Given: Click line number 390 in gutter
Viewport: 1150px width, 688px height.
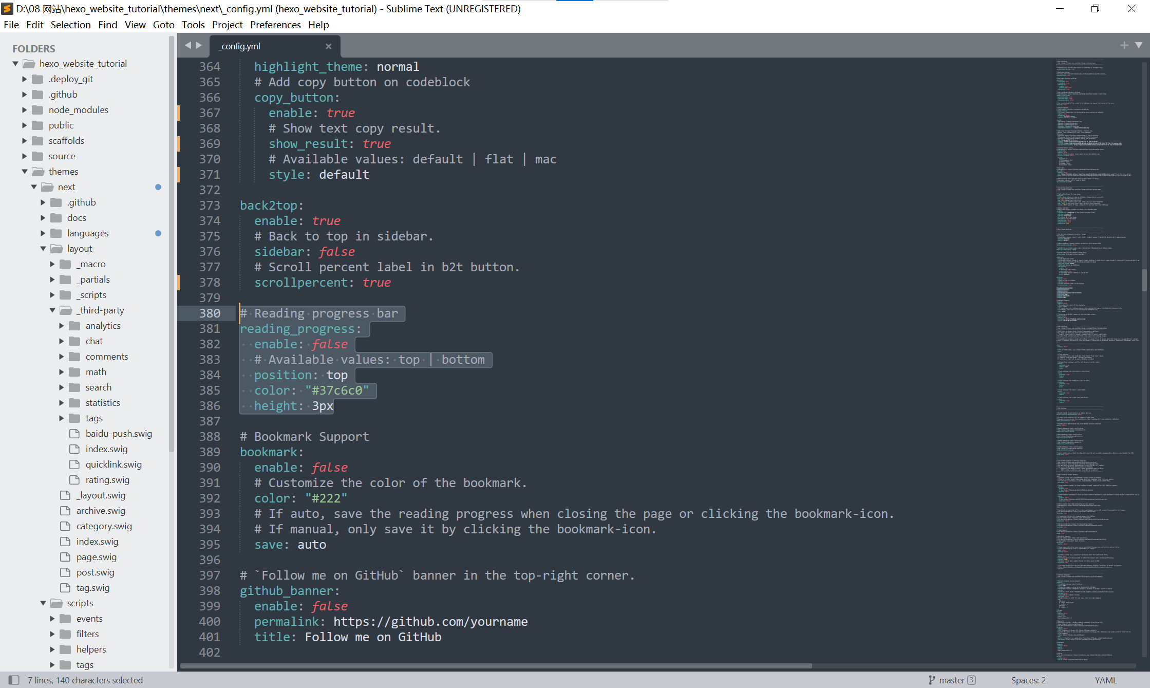Looking at the screenshot, I should click(210, 468).
